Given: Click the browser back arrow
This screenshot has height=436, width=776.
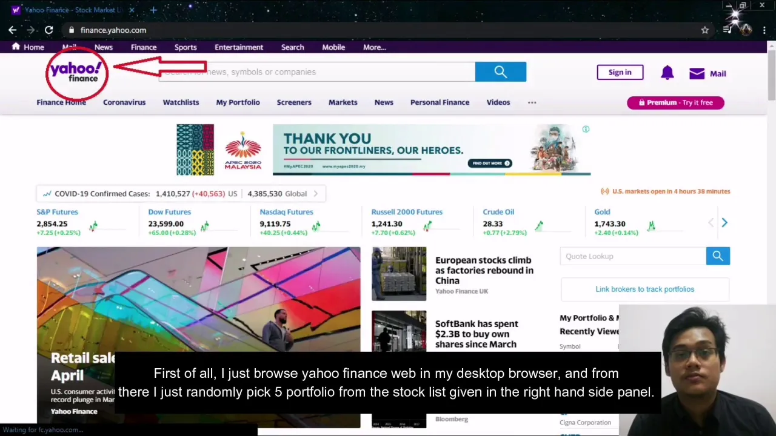Looking at the screenshot, I should point(13,30).
